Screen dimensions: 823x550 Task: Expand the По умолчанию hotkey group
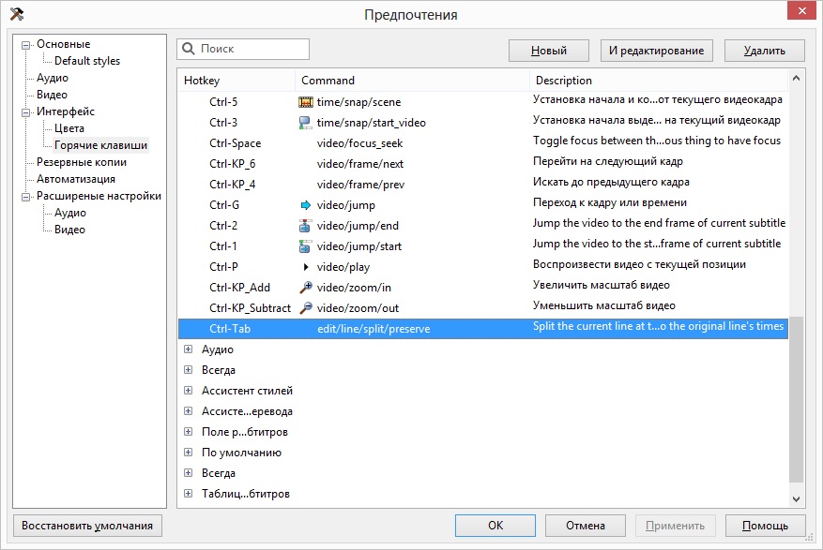coord(189,453)
